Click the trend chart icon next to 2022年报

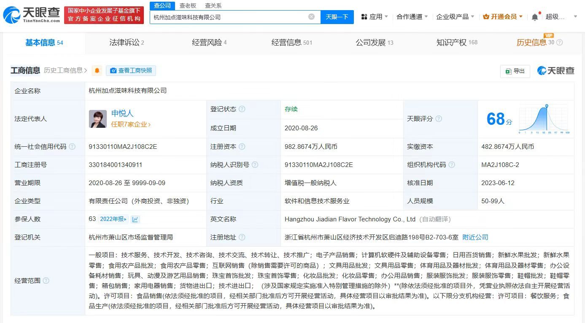[x=135, y=219]
